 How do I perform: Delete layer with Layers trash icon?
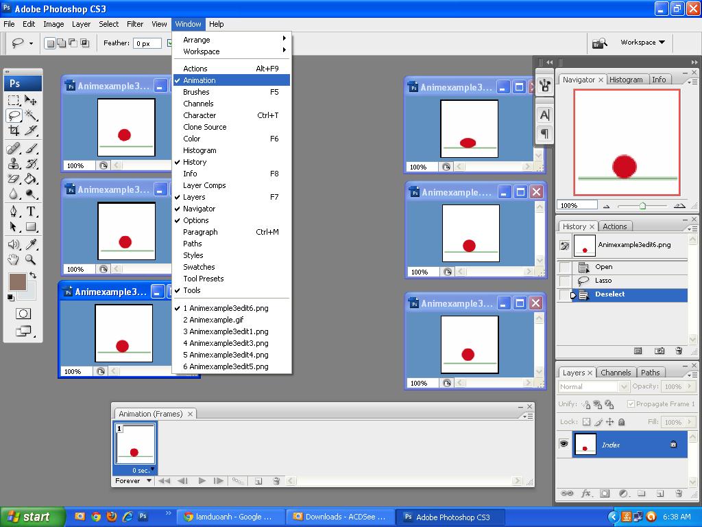pos(679,493)
